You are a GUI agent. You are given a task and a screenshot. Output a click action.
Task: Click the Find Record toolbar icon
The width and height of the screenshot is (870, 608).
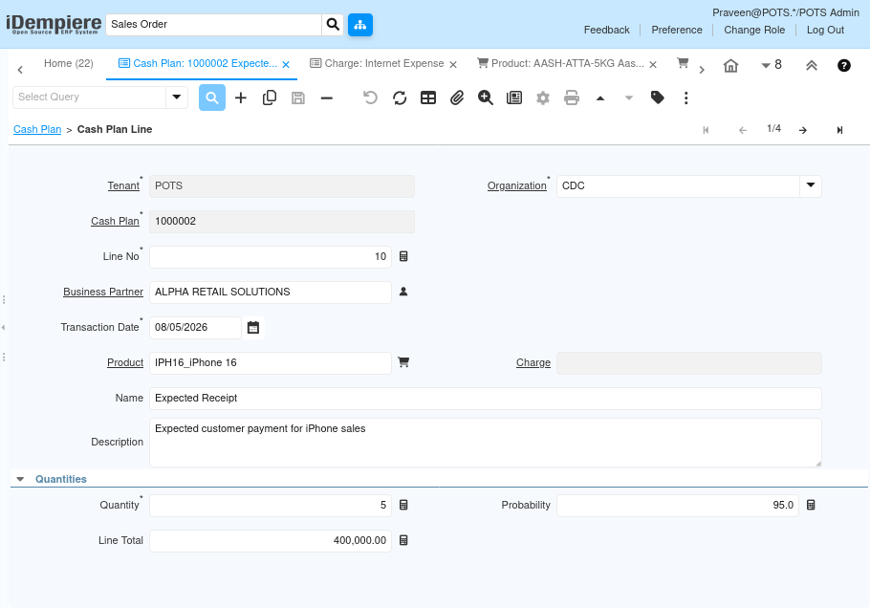tap(212, 98)
